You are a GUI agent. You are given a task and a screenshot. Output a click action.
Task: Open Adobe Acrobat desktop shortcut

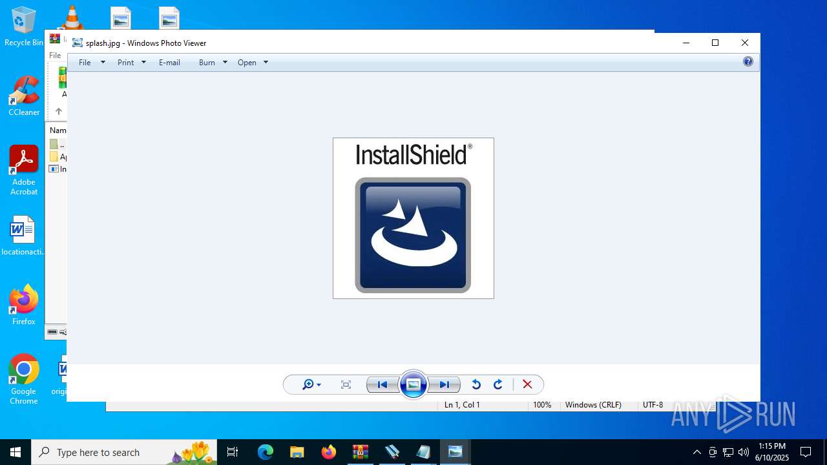pyautogui.click(x=24, y=170)
